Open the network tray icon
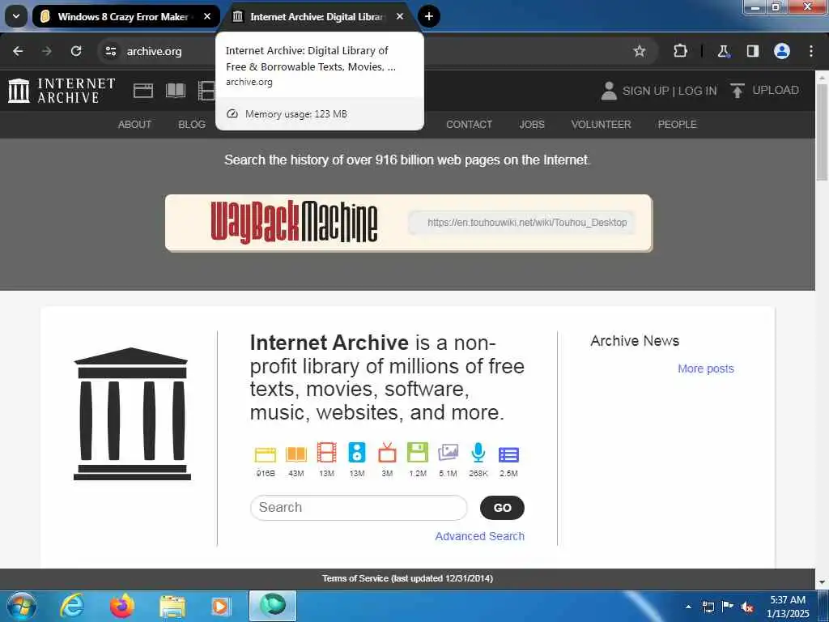This screenshot has width=829, height=622. click(708, 607)
